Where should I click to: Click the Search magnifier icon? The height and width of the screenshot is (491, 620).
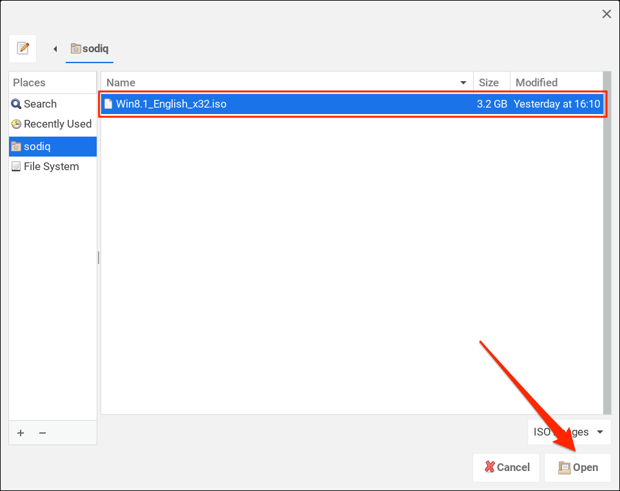tap(16, 104)
